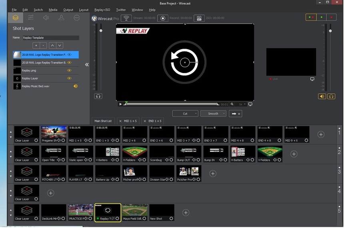Image resolution: width=344 pixels, height=228 pixels.
Task: Add a new shot to layer 1
Action: click(x=321, y=134)
